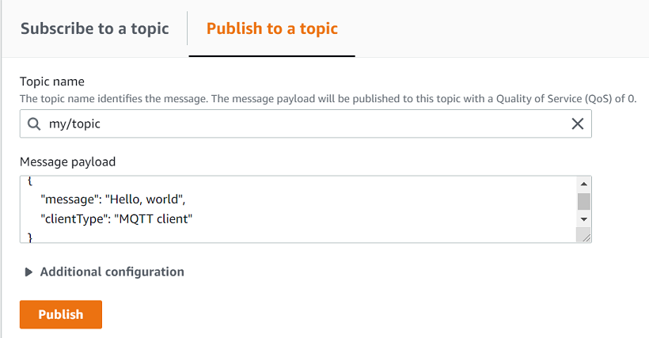Switch to the Subscribe to a topic tab

point(94,29)
